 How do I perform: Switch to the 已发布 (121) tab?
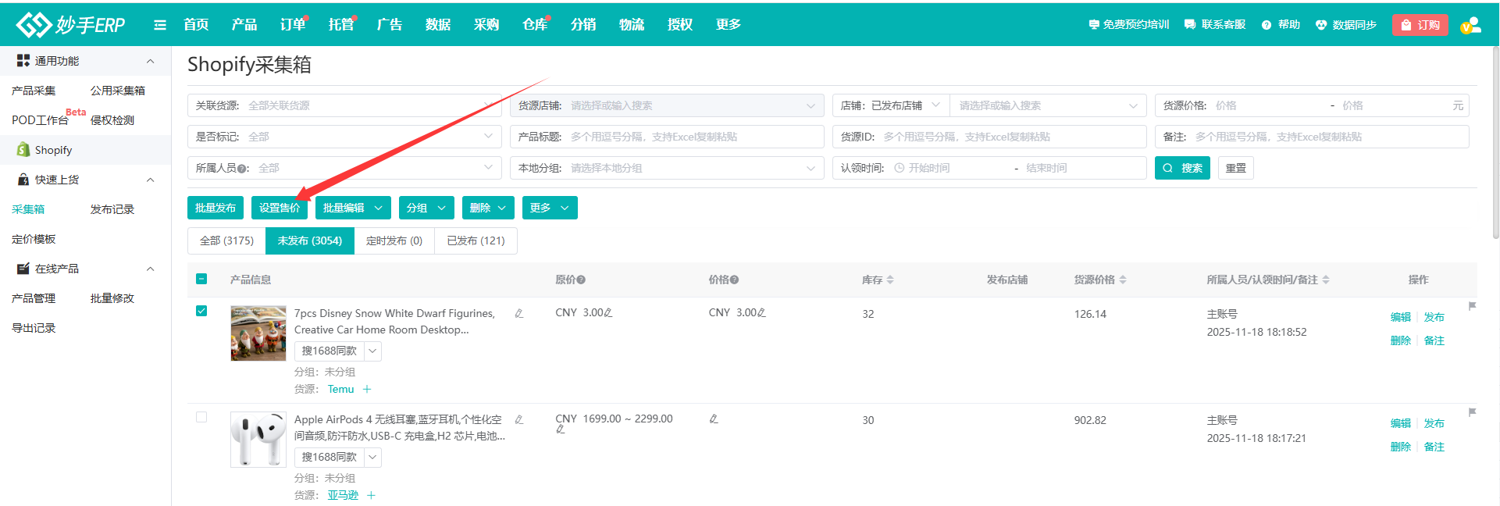476,241
